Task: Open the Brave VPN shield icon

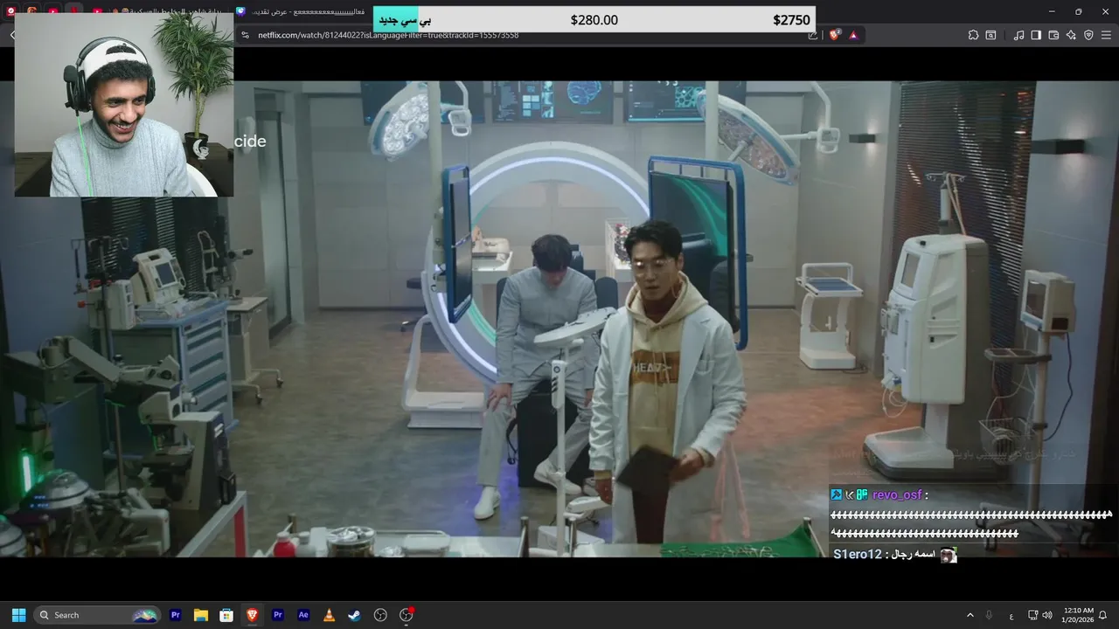Action: [x=1088, y=35]
